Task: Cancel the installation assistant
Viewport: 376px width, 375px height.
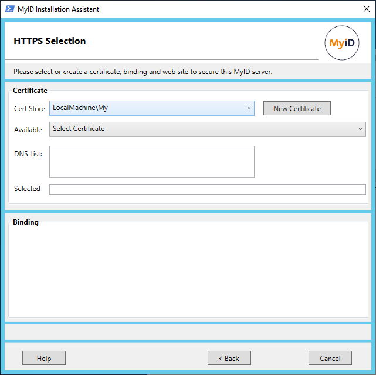Action: click(330, 358)
